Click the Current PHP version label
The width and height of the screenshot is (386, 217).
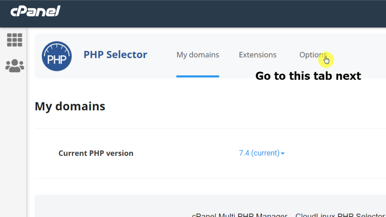[x=96, y=153]
